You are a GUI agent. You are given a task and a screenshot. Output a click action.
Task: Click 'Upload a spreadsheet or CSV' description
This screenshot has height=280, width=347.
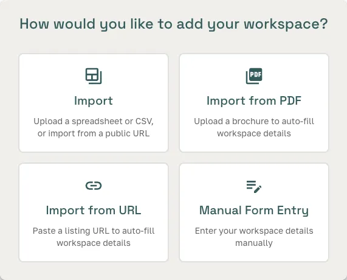[94, 127]
